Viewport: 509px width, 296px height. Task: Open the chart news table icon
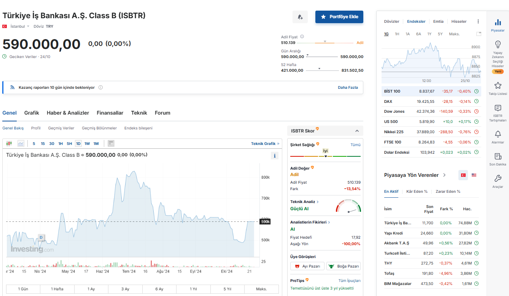tap(111, 143)
